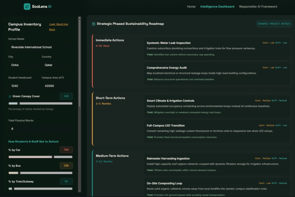The image size is (295, 197).
Task: Click the 0-30 Days timeframe label
Action: click(x=102, y=46)
